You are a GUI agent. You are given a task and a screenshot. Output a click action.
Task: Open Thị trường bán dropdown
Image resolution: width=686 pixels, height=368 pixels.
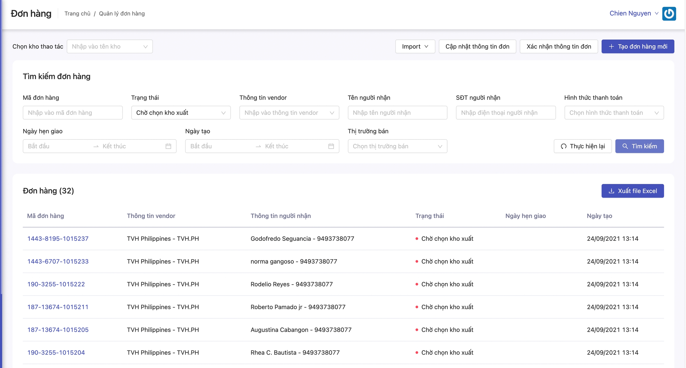click(x=397, y=146)
